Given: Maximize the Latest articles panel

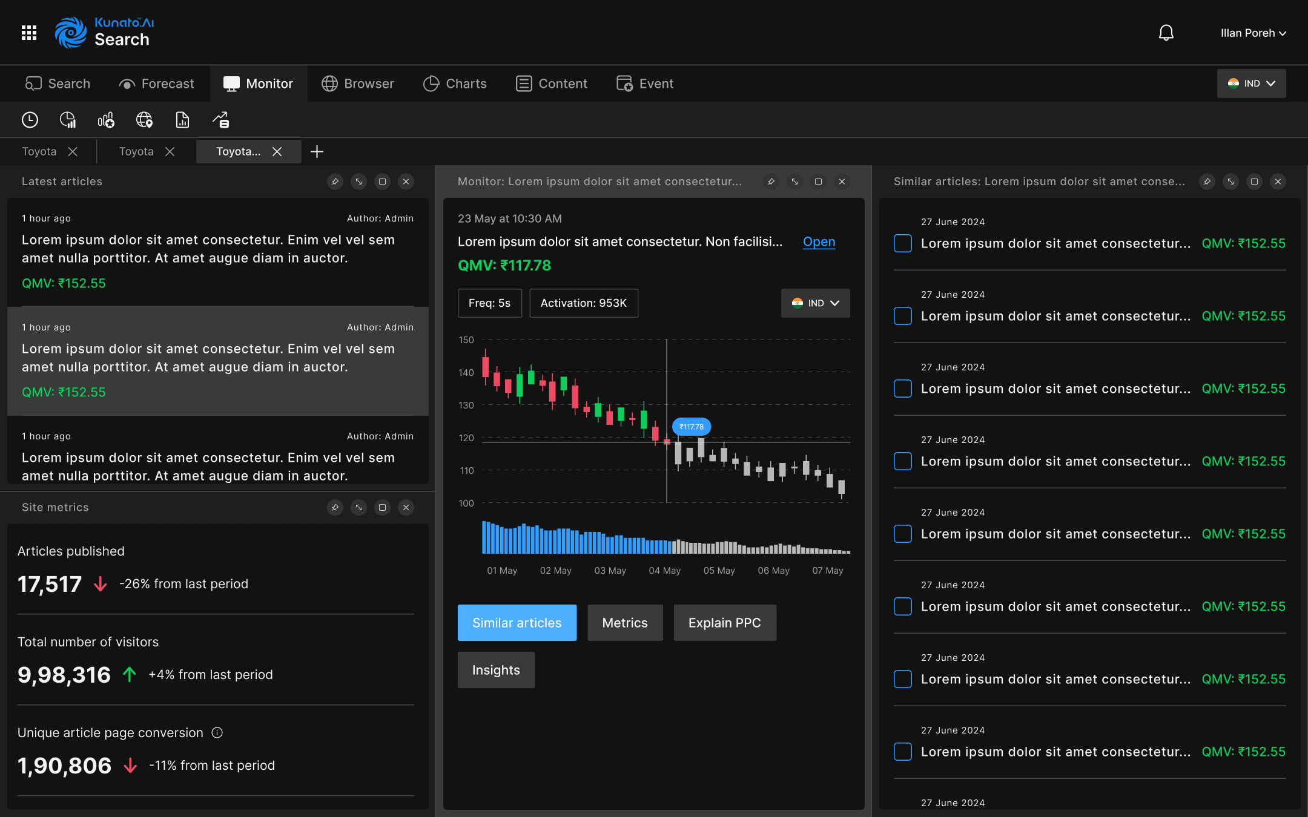Looking at the screenshot, I should click(x=382, y=182).
